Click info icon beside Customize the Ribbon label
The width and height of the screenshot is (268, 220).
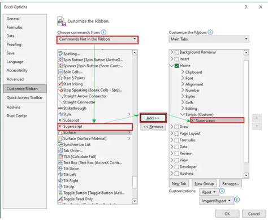(x=210, y=32)
